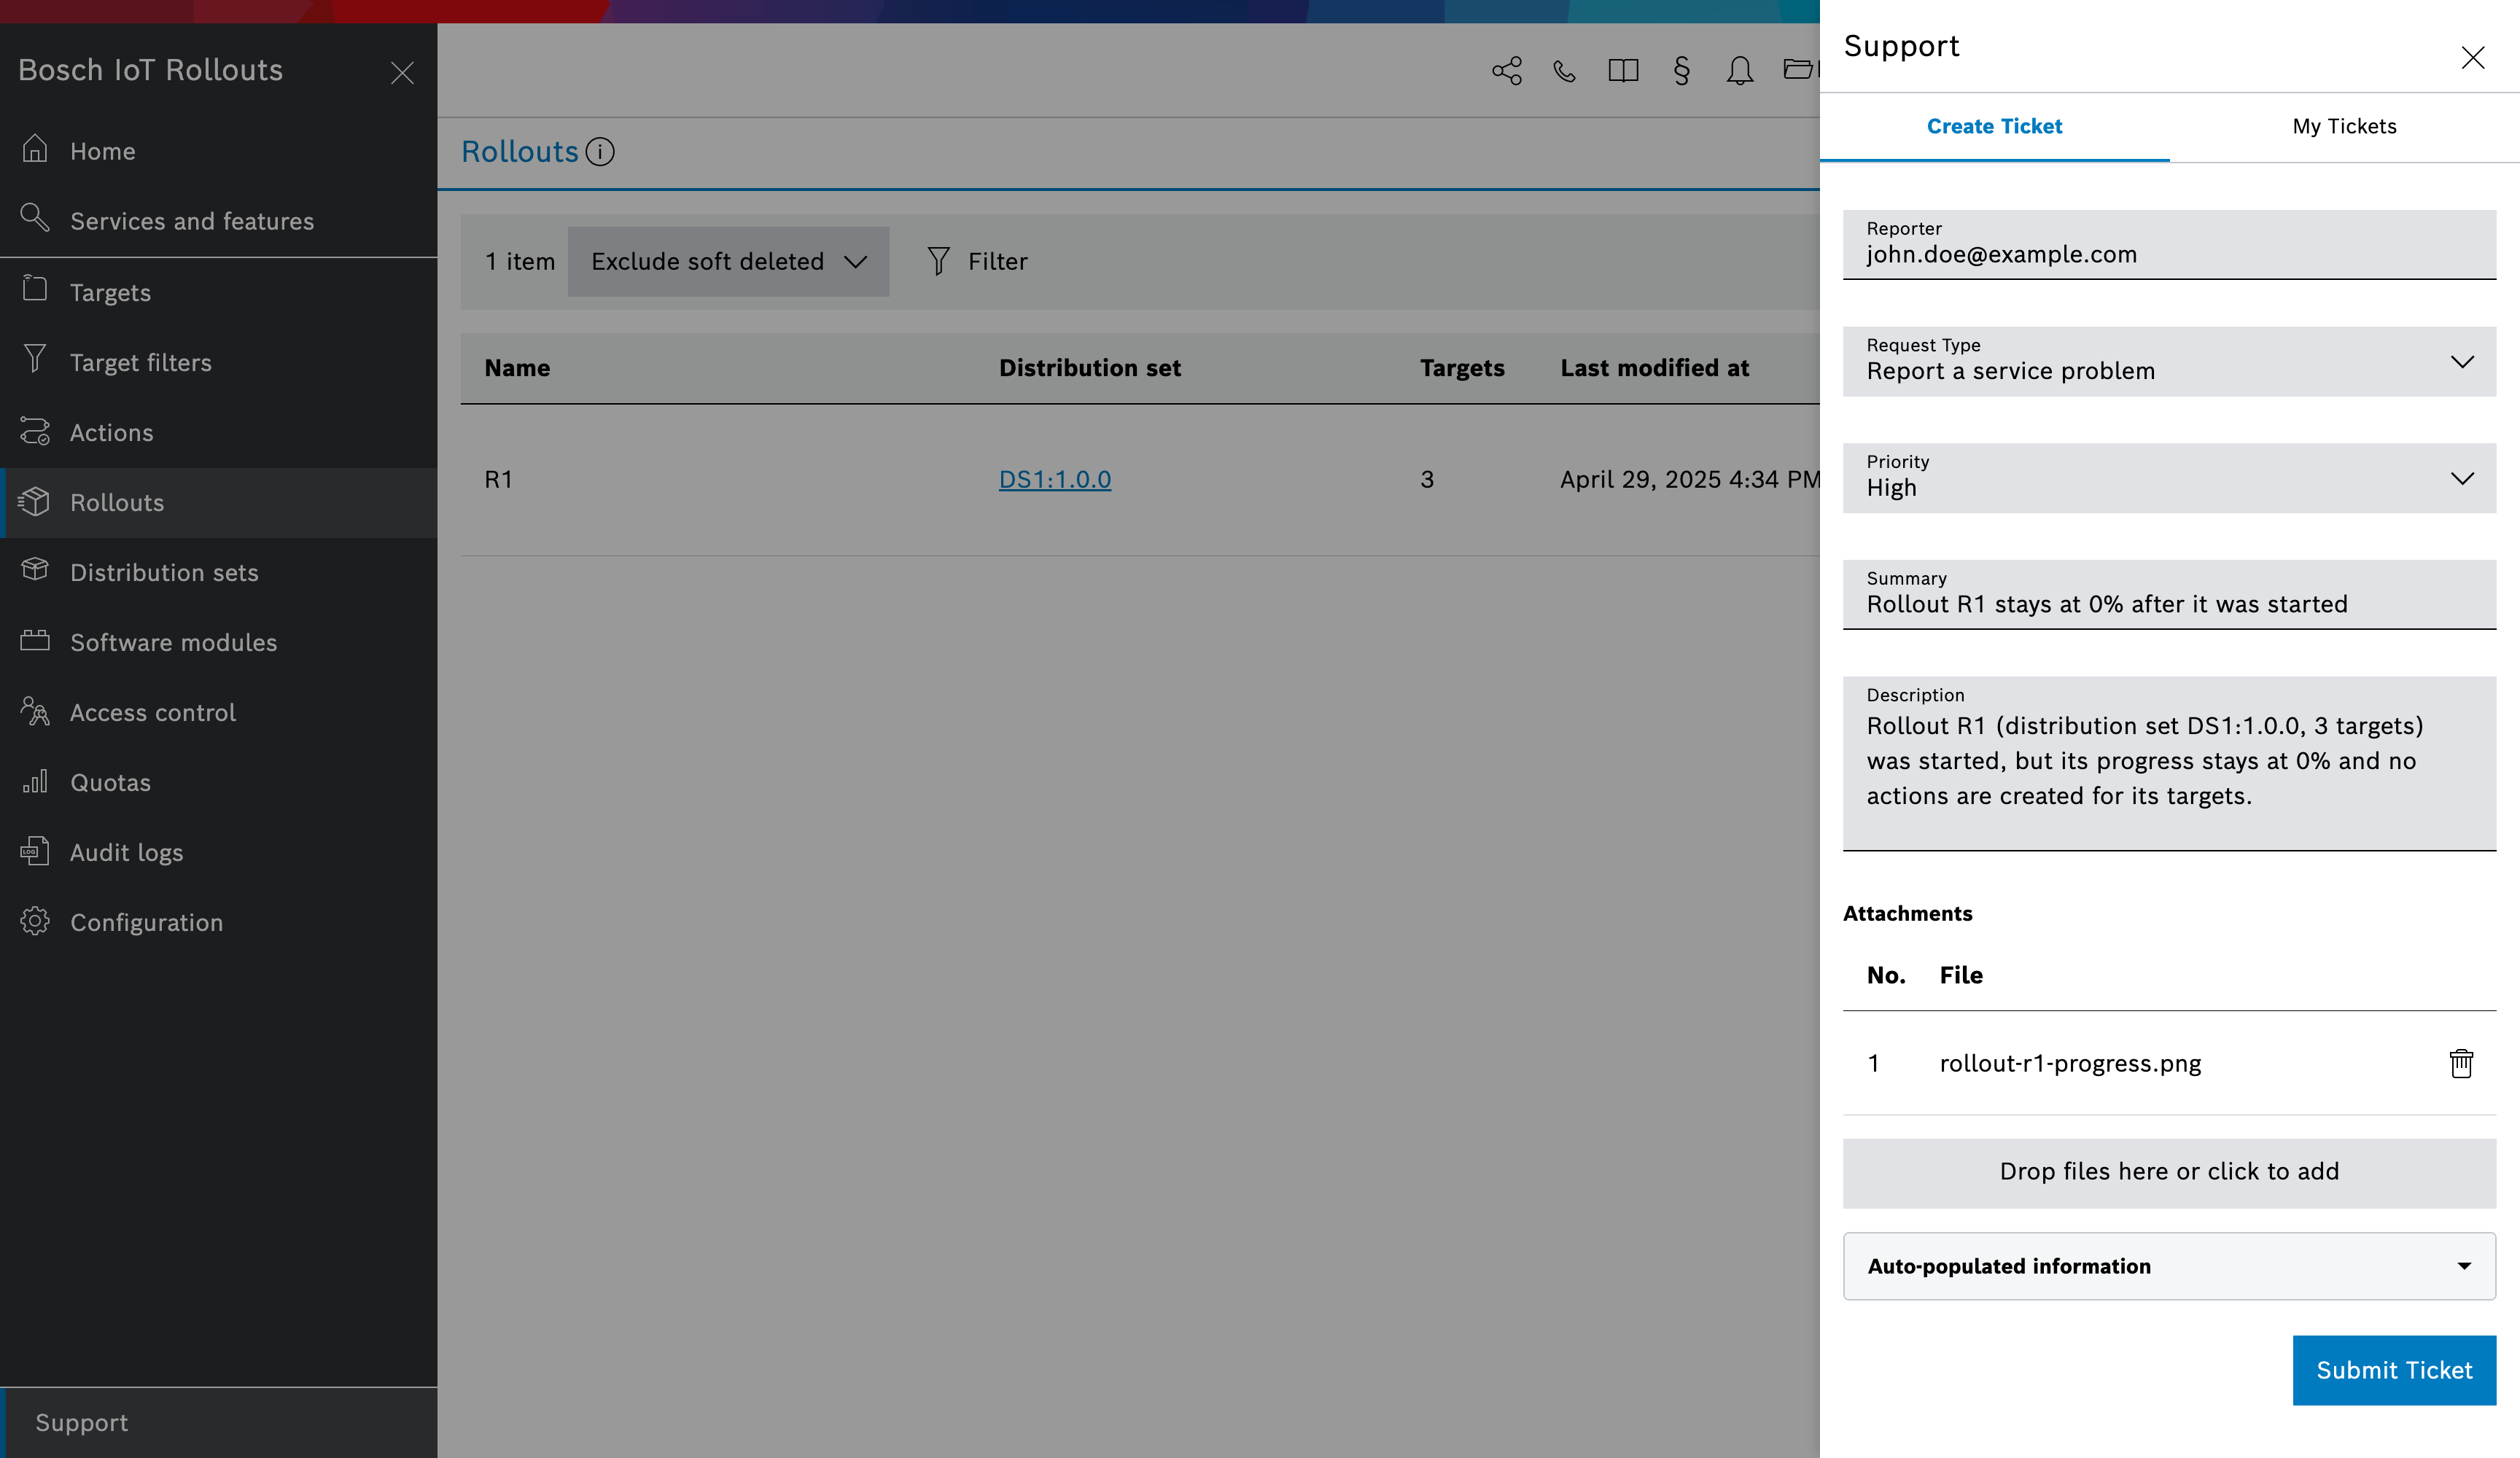Screen dimensions: 2520x1458
Task: Open Distribution sets page
Action: [x=218, y=572]
